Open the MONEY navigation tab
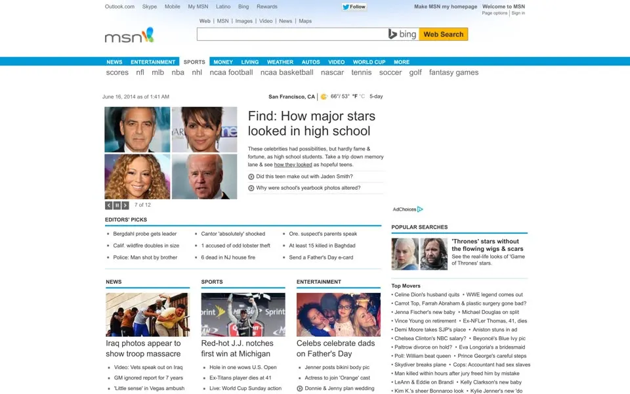Viewport: 630px width, 394px height. pyautogui.click(x=223, y=62)
